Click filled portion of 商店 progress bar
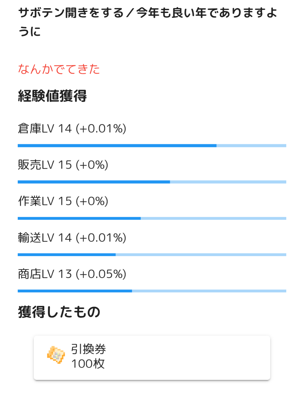 [x=75, y=291]
